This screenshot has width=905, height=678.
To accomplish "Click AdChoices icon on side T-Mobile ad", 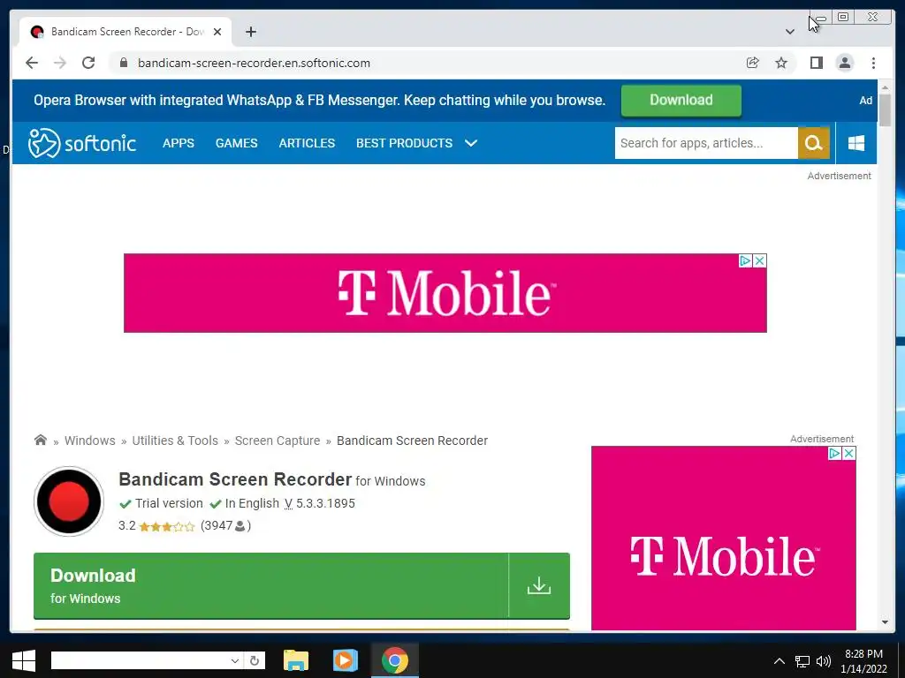I will point(834,453).
